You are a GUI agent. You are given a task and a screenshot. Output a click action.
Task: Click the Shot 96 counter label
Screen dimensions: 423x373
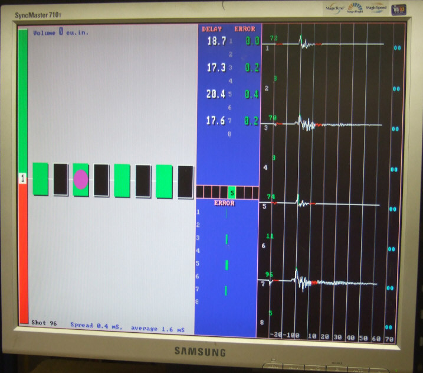tap(45, 324)
